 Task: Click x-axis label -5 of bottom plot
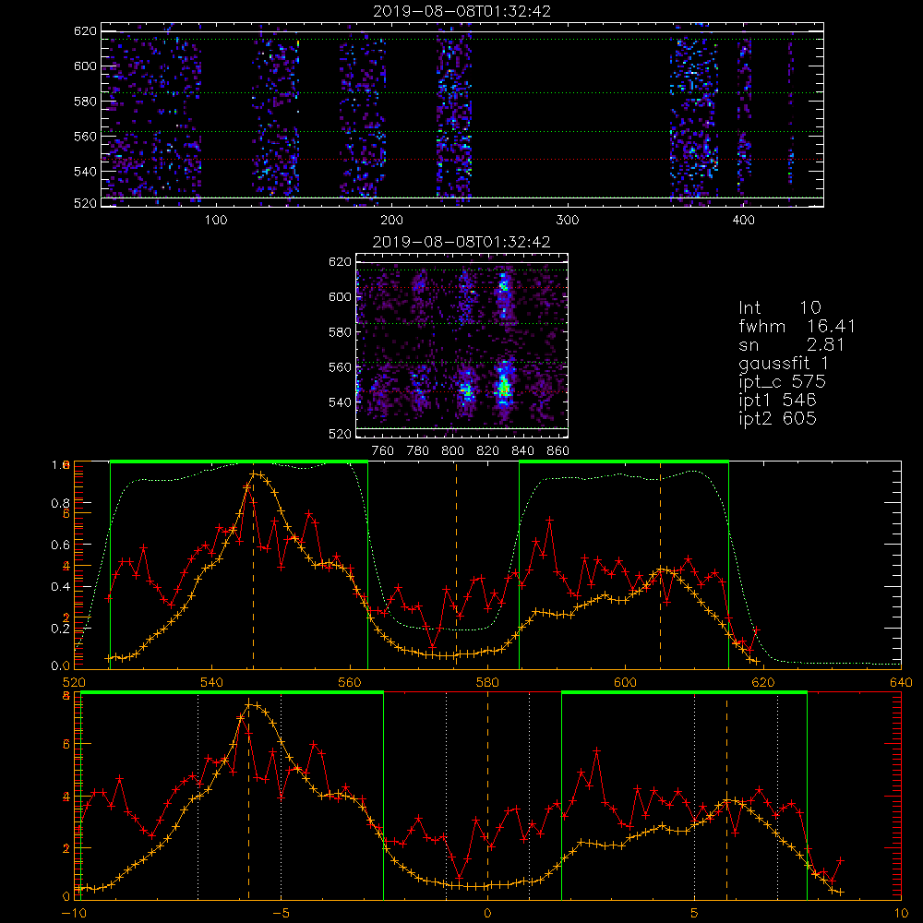pos(281,914)
